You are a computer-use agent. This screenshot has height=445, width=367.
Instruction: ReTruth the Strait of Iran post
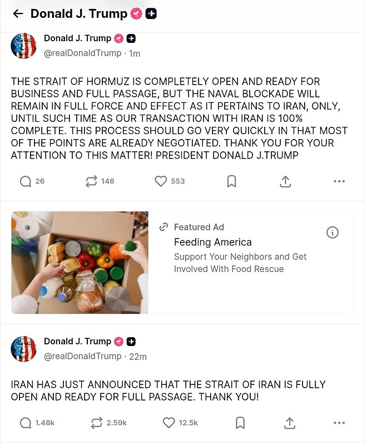tap(97, 423)
